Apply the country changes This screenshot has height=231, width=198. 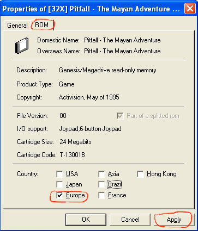pyautogui.click(x=174, y=220)
